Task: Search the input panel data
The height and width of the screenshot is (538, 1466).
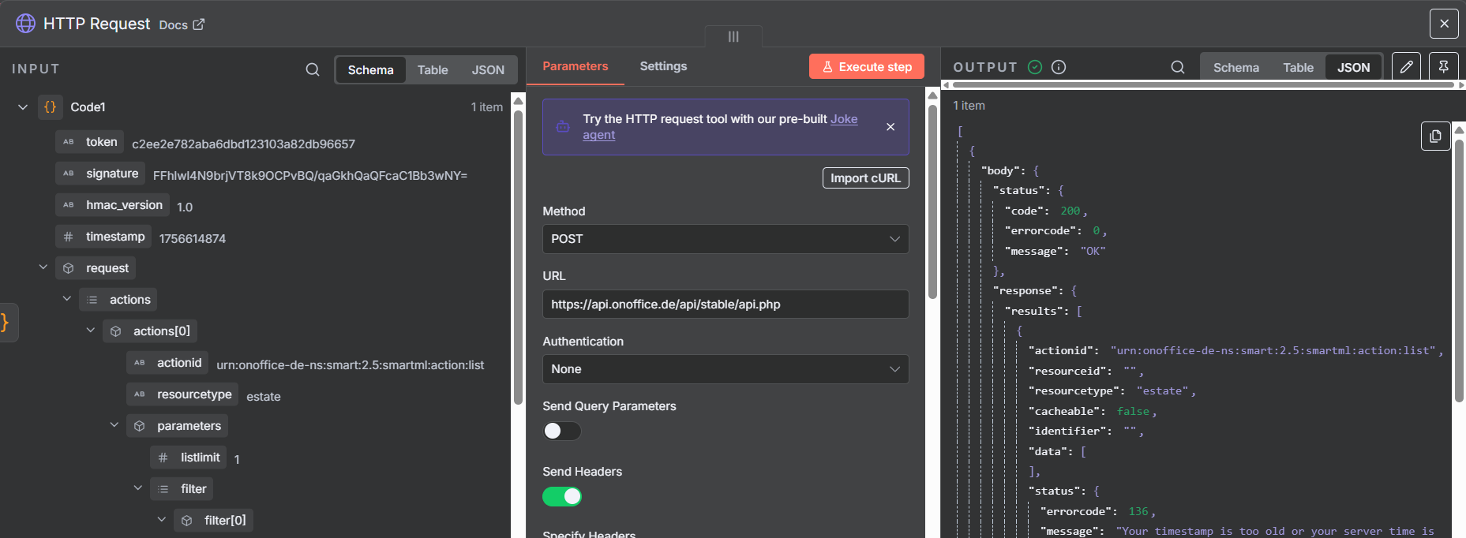Action: [x=313, y=69]
